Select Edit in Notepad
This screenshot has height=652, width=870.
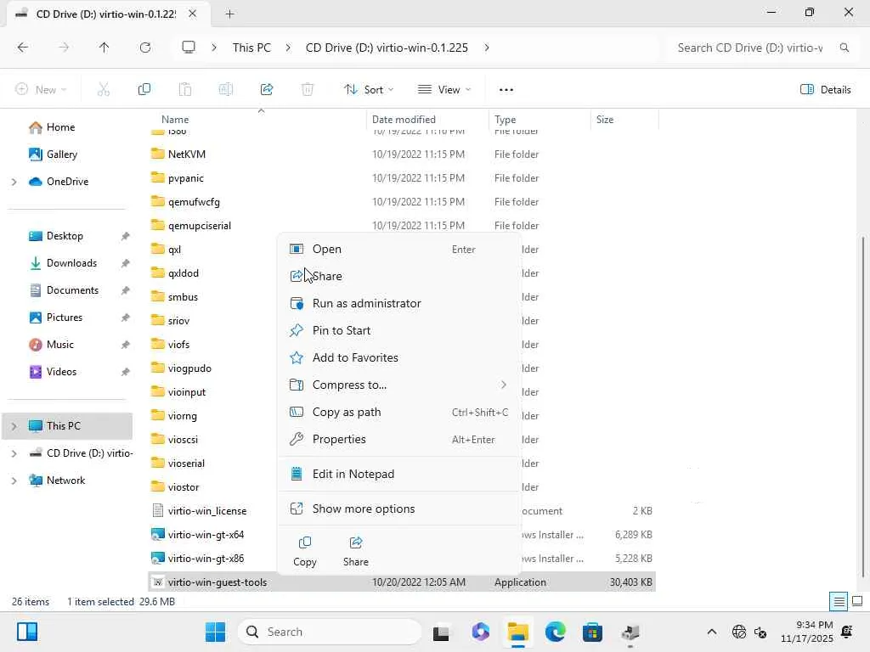(x=399, y=474)
